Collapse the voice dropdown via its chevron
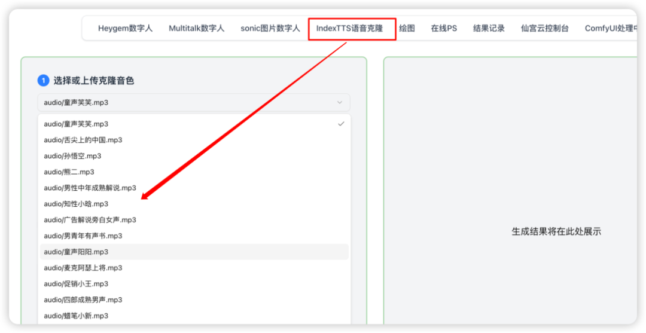646x333 pixels. click(340, 102)
